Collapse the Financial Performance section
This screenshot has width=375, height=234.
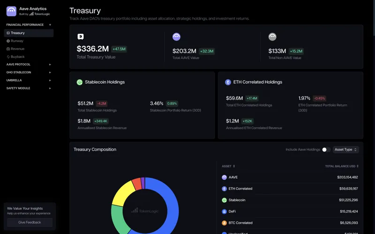point(50,25)
